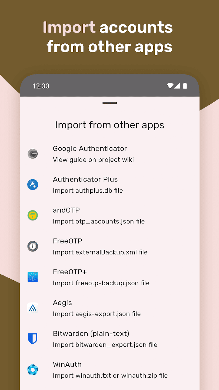Tap Import authplus.db file
This screenshot has width=219, height=390.
[88, 191]
